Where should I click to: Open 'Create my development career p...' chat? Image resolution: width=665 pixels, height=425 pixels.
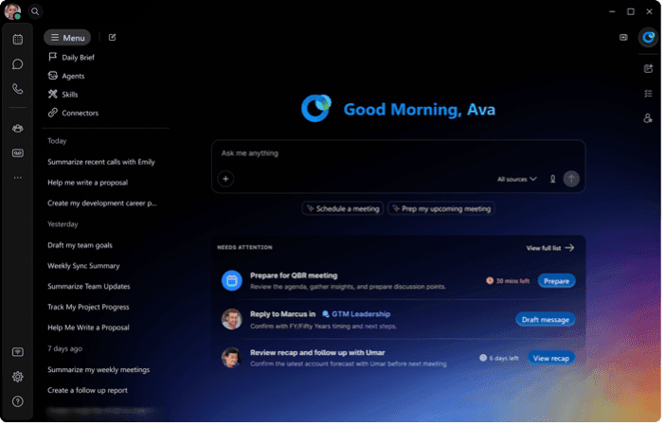click(x=102, y=204)
